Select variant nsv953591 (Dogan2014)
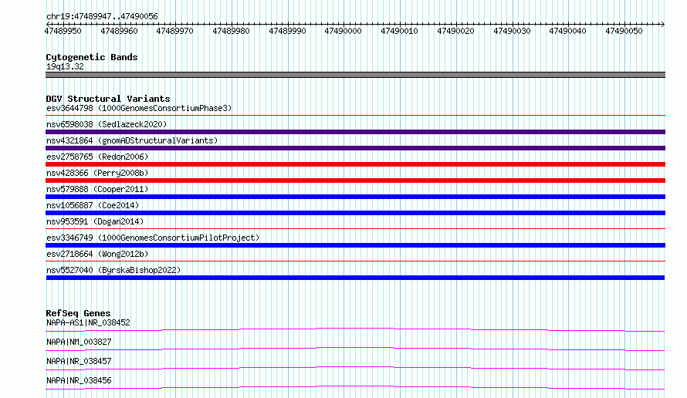 tap(95, 221)
